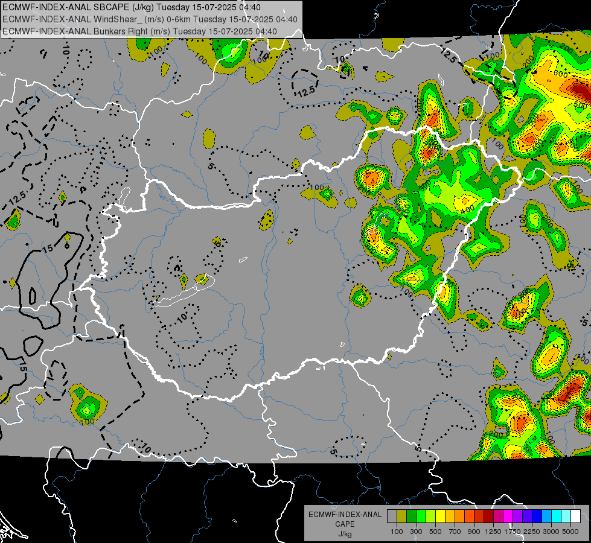Select the cyan swatch right of 3000
Image resolution: width=591 pixels, height=543 pixels.
tap(557, 516)
